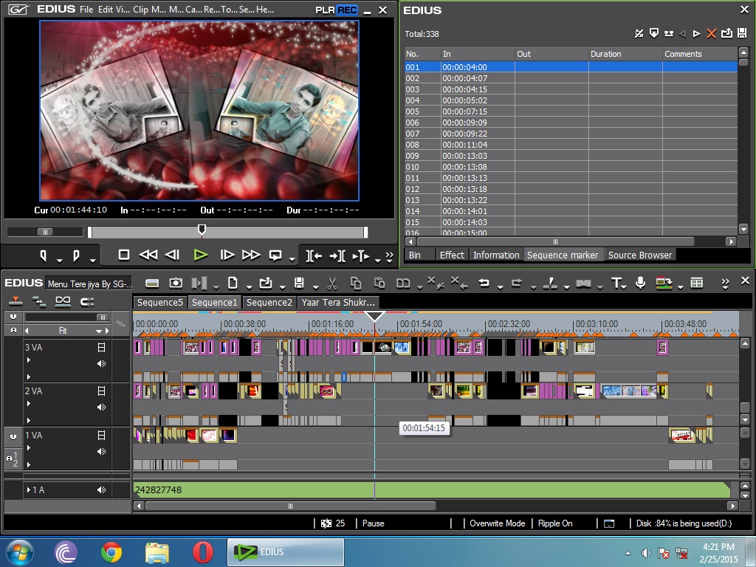This screenshot has height=567, width=756.
Task: Toggle loop playback icon in player
Action: pos(275,255)
